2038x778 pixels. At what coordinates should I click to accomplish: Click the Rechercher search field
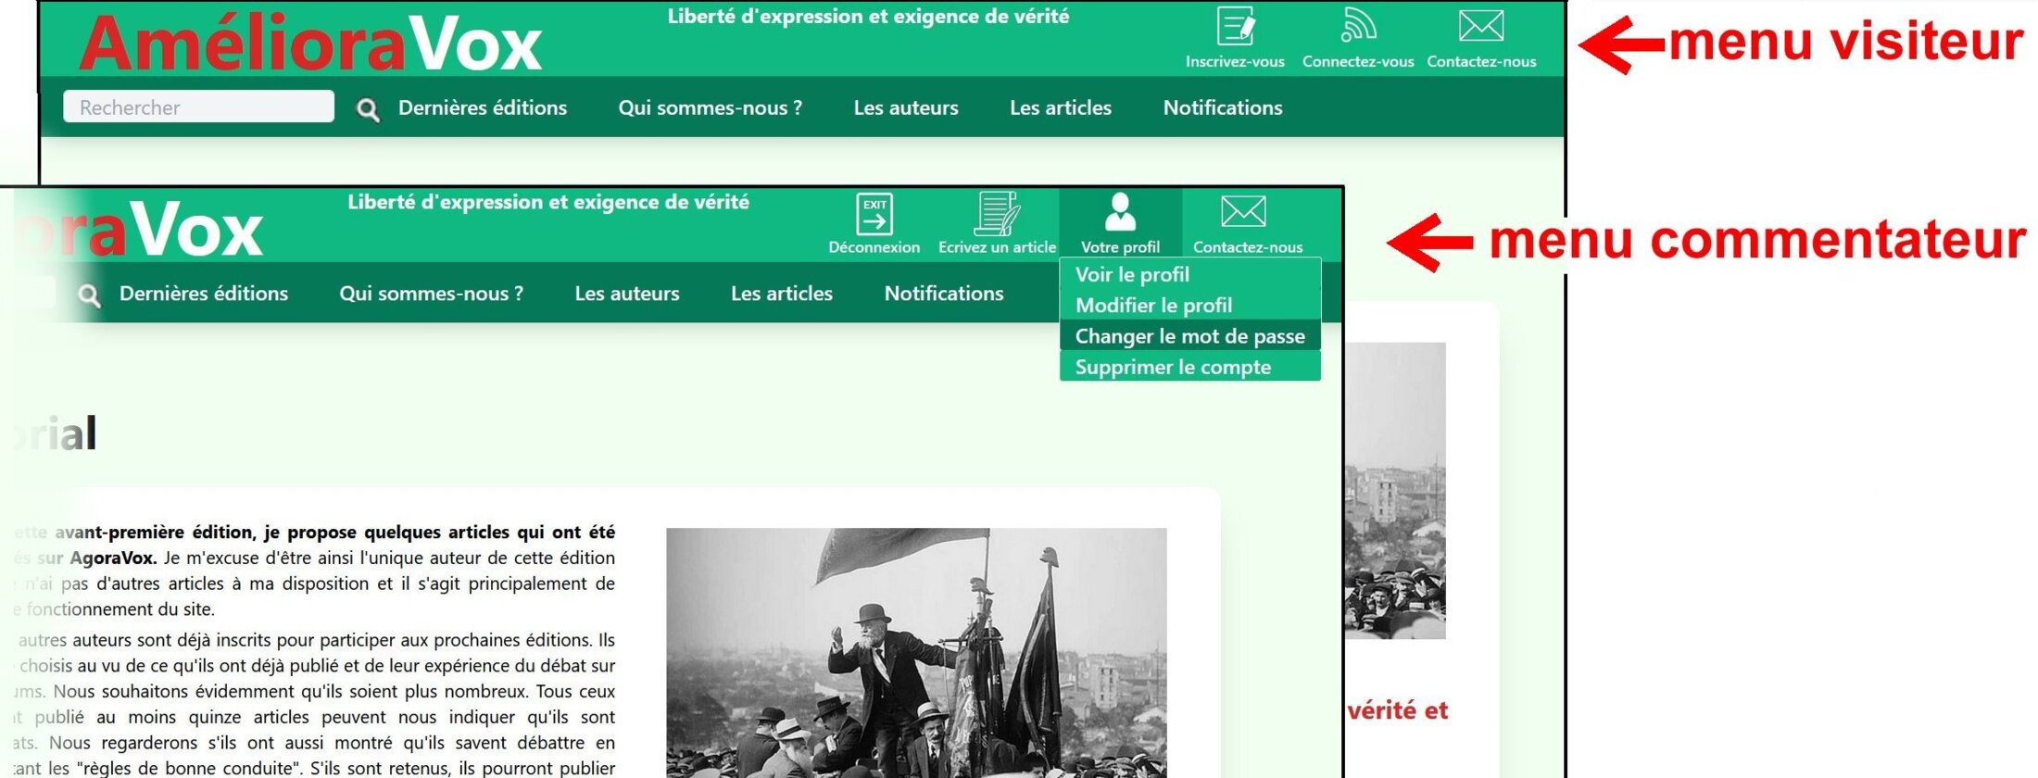point(198,107)
